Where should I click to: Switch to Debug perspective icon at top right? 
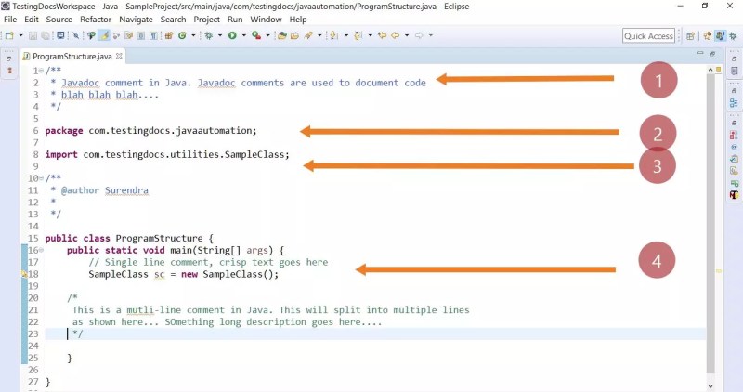[x=733, y=35]
